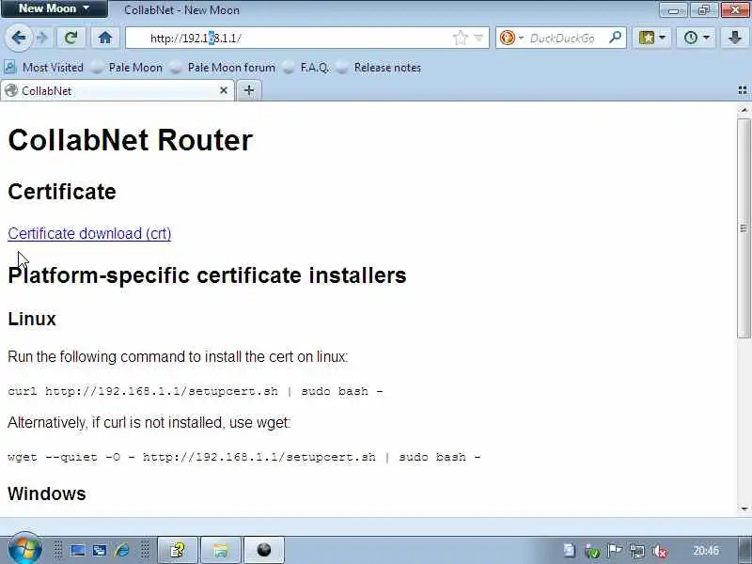Open the history clock button

(696, 38)
